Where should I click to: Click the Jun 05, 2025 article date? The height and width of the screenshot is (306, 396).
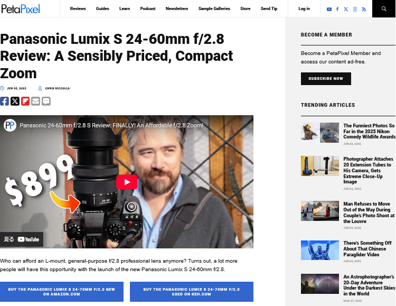click(x=16, y=88)
